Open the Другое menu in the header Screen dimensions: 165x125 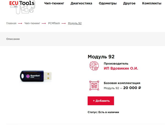pos(129,4)
